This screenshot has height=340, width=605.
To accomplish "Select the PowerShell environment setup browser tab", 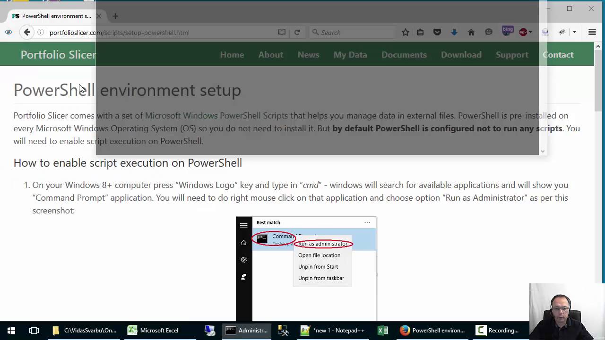I will [x=56, y=16].
